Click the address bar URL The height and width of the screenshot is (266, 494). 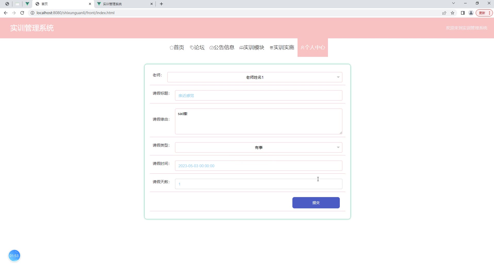coord(76,13)
